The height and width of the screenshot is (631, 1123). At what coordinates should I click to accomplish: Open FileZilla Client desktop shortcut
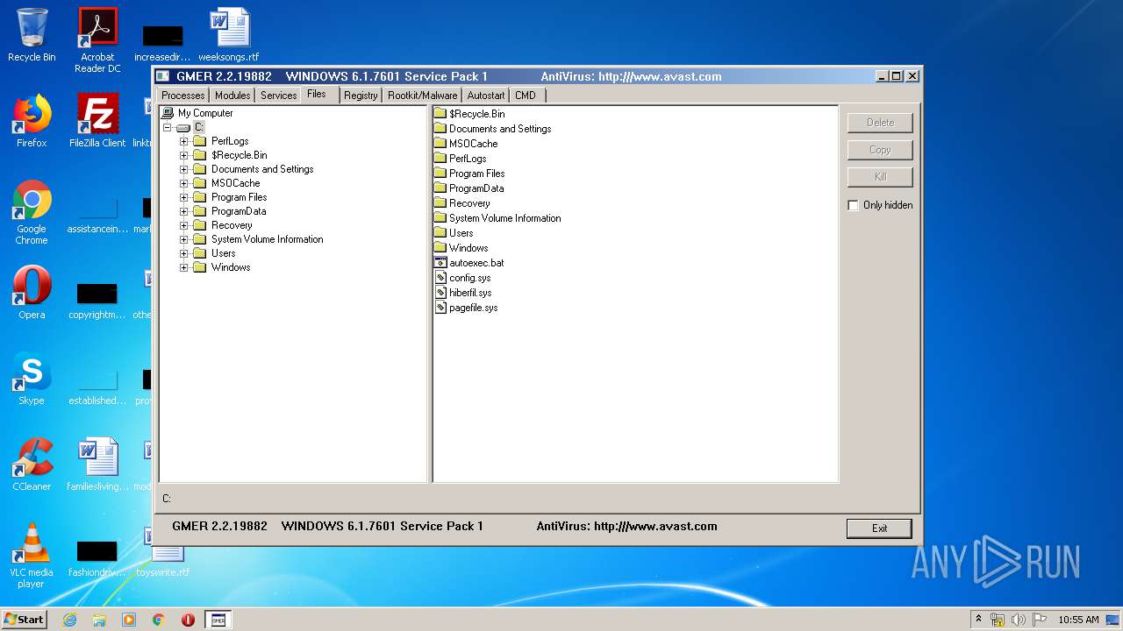[x=97, y=121]
